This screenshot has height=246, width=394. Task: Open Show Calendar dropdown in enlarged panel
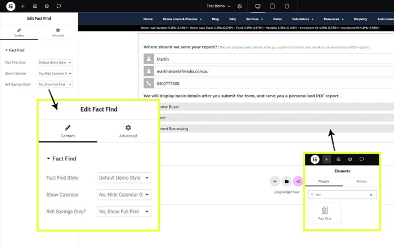point(124,195)
